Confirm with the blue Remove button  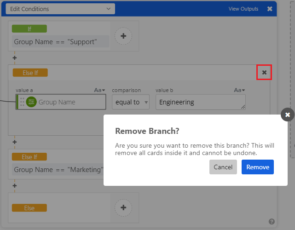(x=258, y=167)
